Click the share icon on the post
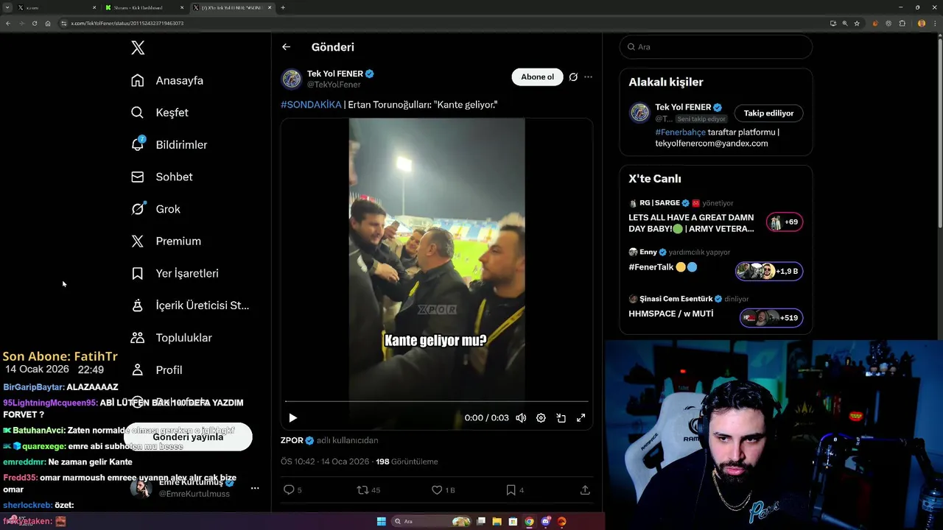The image size is (943, 530). (585, 490)
